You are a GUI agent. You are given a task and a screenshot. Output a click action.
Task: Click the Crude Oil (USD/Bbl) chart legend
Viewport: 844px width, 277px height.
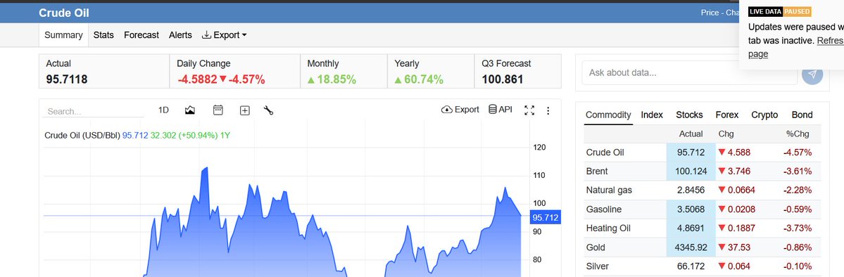click(82, 135)
